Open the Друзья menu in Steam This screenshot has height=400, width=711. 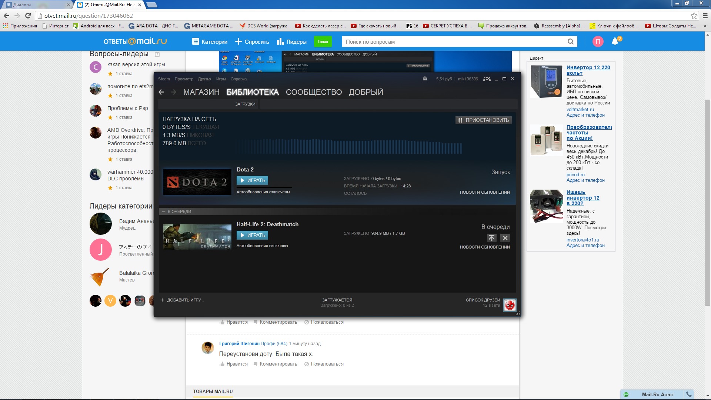click(x=204, y=79)
